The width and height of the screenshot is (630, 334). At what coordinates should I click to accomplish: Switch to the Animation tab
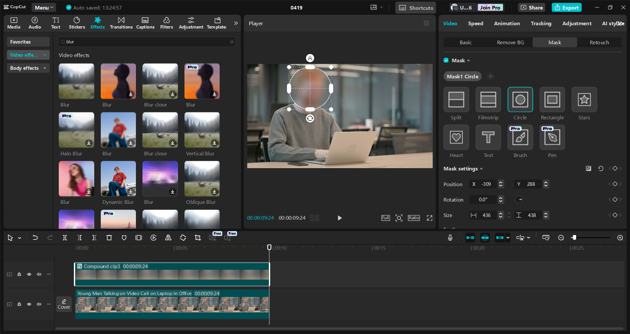click(x=507, y=24)
